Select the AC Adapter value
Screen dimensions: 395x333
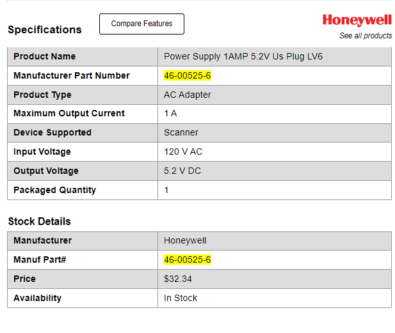[188, 95]
